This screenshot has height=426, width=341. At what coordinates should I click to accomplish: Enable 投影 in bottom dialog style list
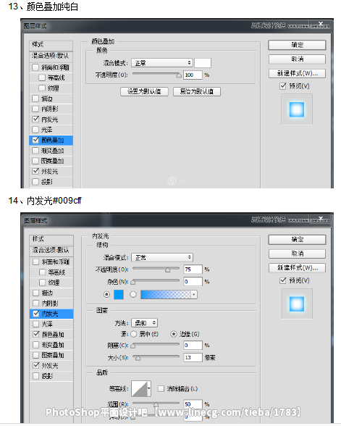click(x=36, y=376)
